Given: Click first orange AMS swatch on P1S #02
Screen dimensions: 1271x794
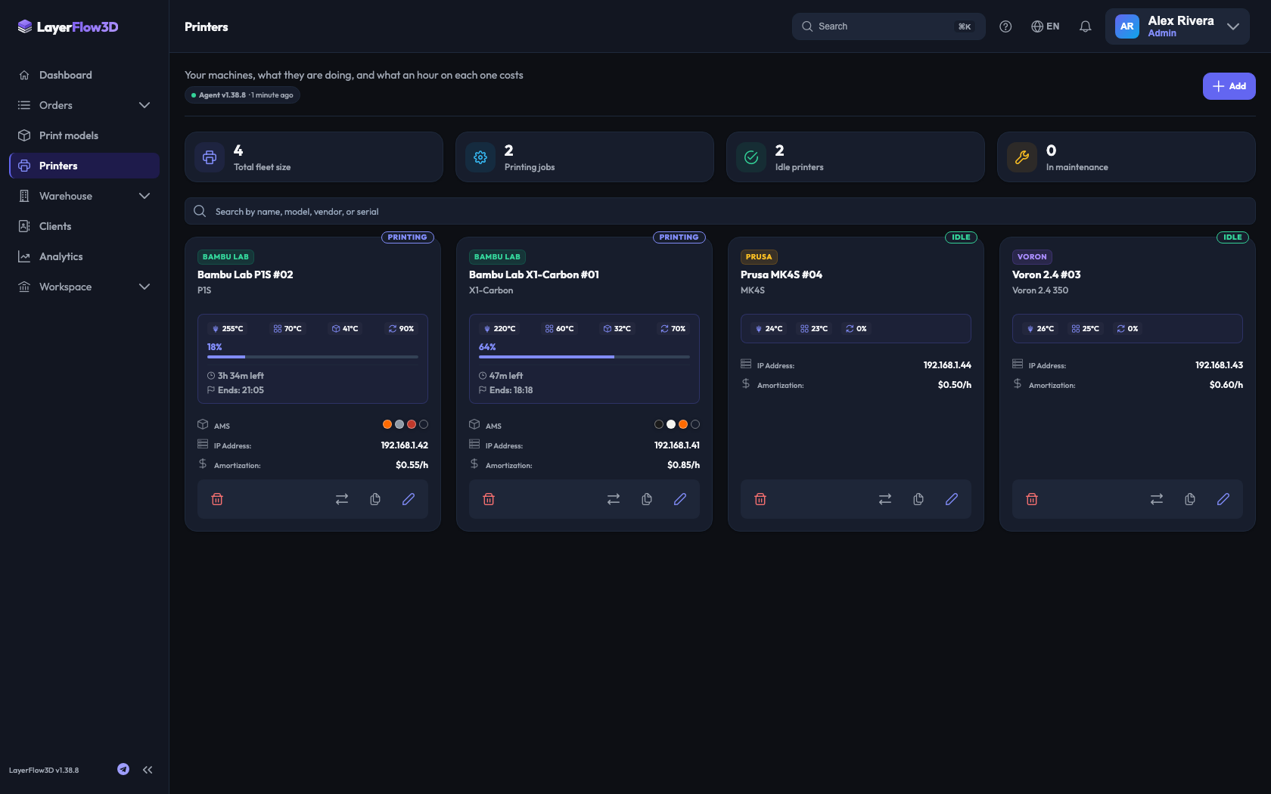Looking at the screenshot, I should tap(387, 424).
